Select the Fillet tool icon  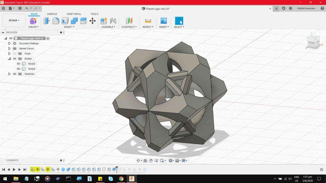point(56,21)
